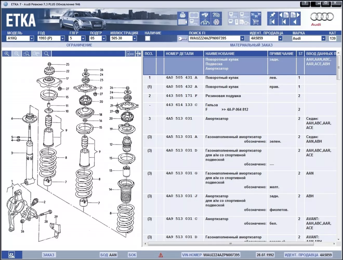Click the date 28.07.1992 in the status bar
This screenshot has width=343, height=260.
click(265, 255)
